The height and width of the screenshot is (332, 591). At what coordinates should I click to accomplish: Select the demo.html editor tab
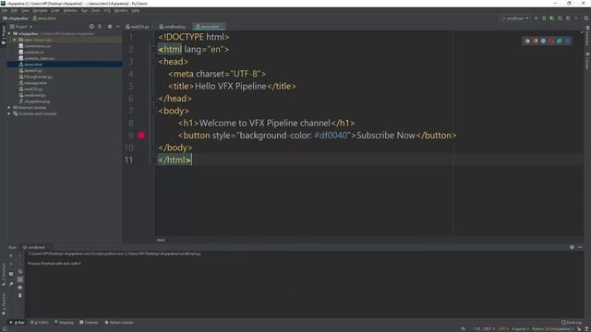209,27
